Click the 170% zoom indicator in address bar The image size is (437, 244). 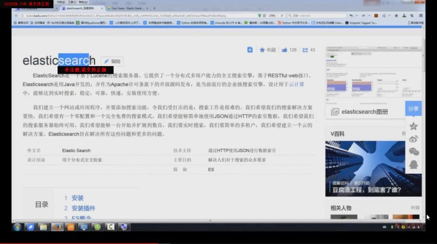point(272,16)
